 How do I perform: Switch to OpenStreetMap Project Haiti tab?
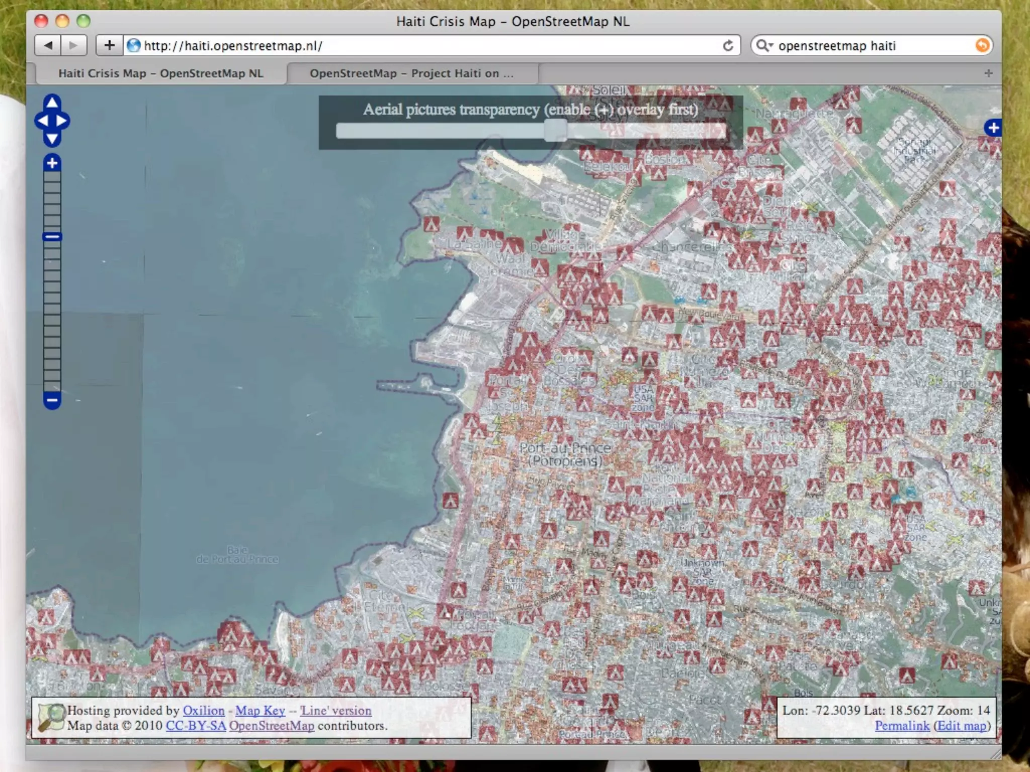[x=411, y=73]
